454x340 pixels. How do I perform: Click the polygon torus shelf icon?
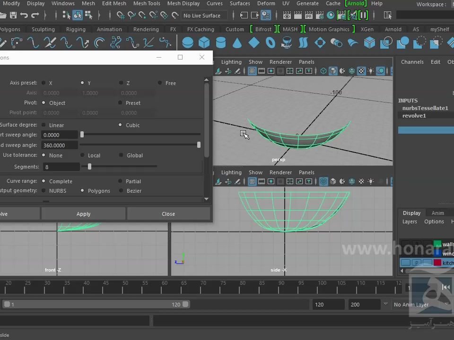(271, 43)
